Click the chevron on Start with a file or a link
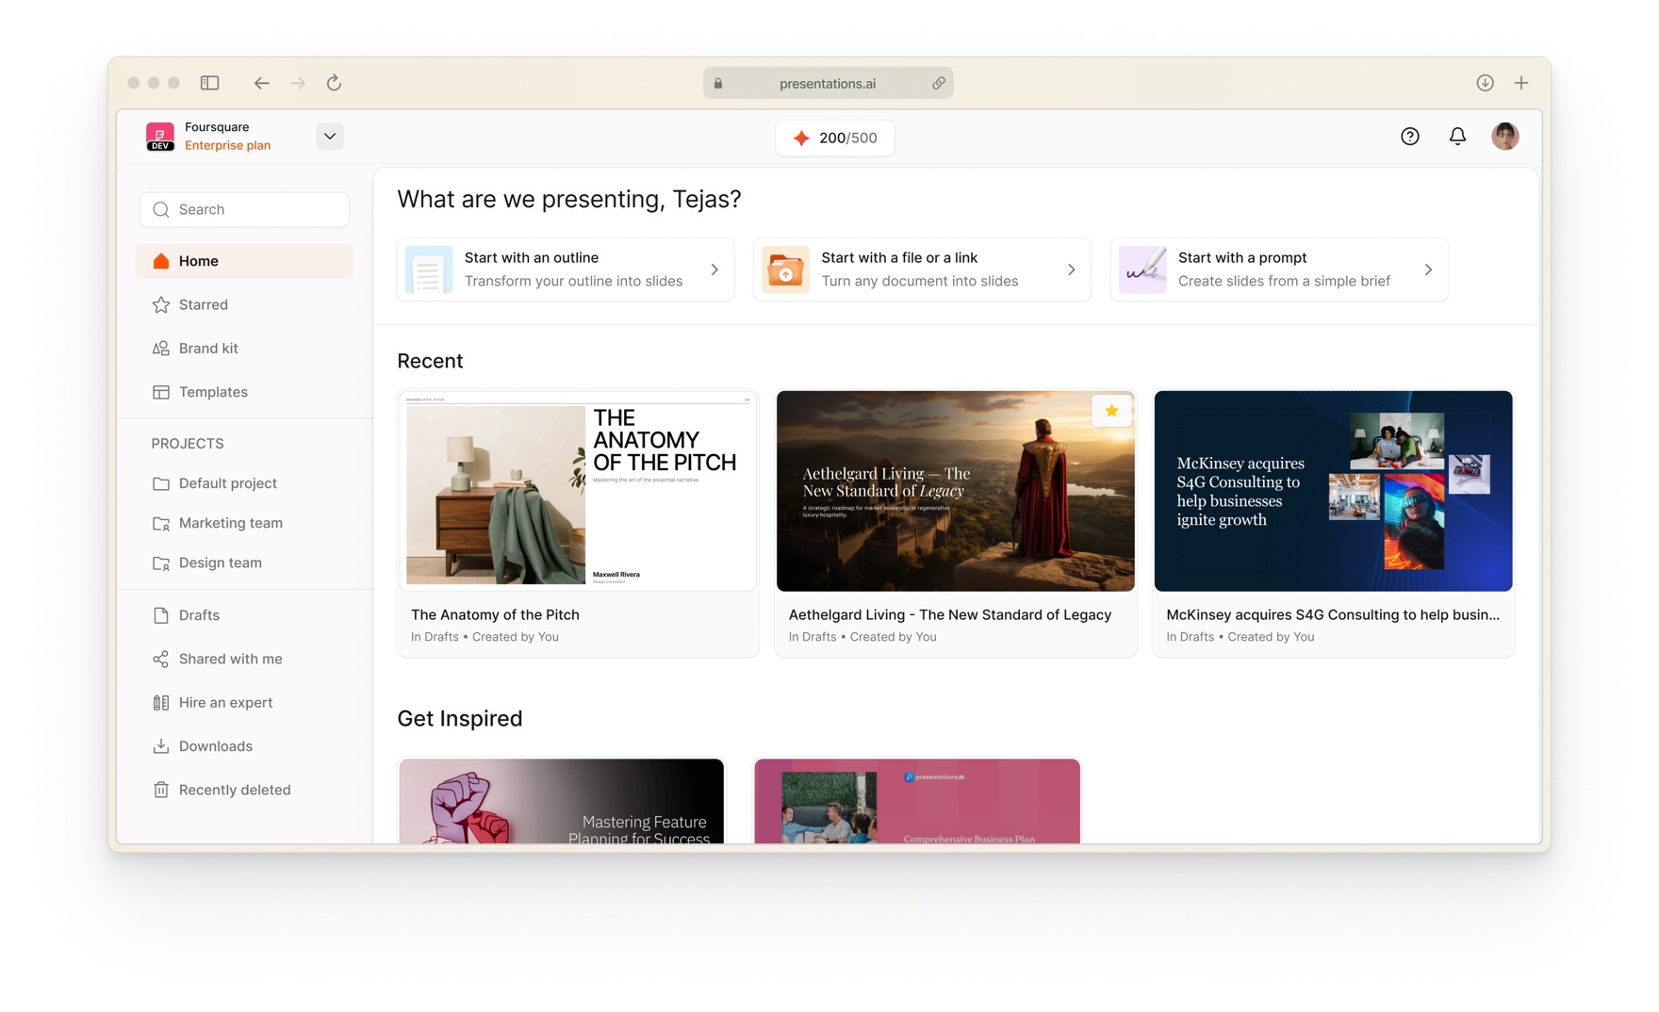 tap(1072, 269)
